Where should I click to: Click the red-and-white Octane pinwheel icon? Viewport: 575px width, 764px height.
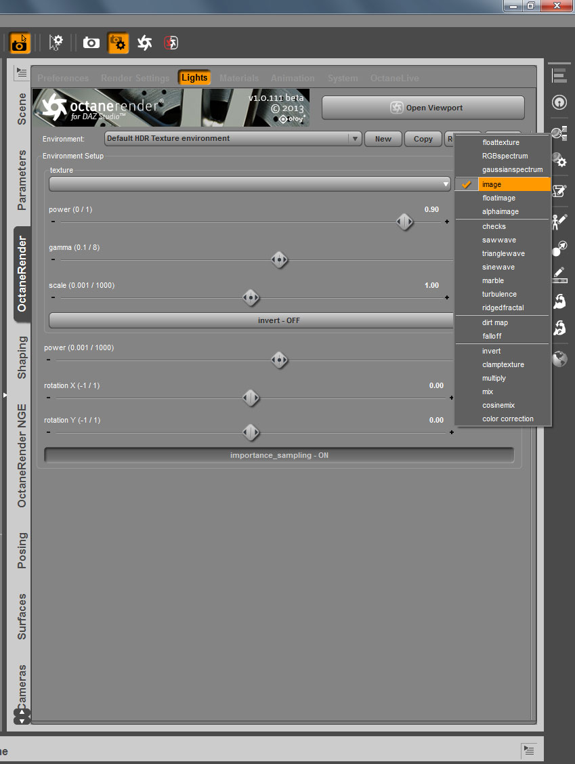click(x=171, y=43)
